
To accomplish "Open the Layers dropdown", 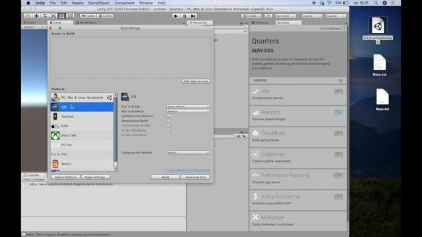I will click(312, 16).
